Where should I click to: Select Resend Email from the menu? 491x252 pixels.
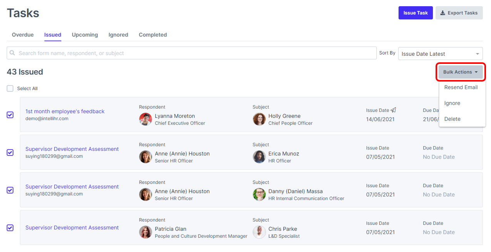(x=461, y=87)
